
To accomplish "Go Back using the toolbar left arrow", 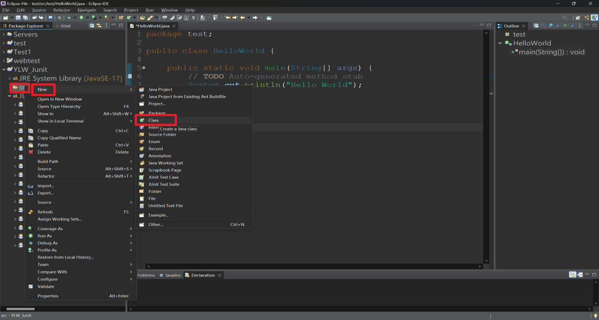I will pos(243,17).
